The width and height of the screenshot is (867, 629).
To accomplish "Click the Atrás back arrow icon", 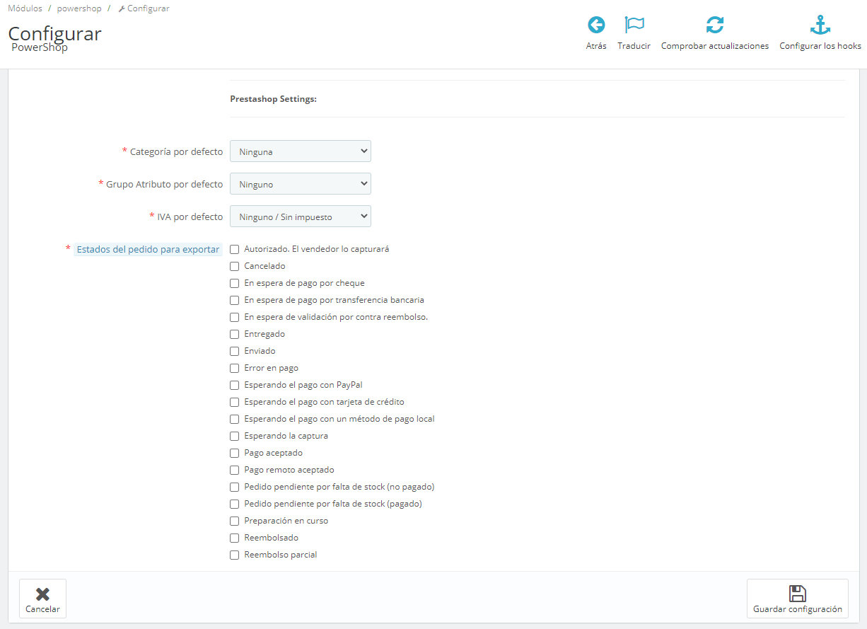I will tap(596, 25).
